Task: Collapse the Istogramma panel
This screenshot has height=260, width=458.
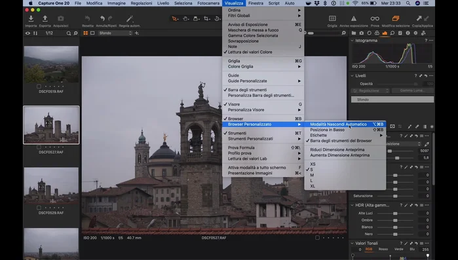Action: point(353,41)
